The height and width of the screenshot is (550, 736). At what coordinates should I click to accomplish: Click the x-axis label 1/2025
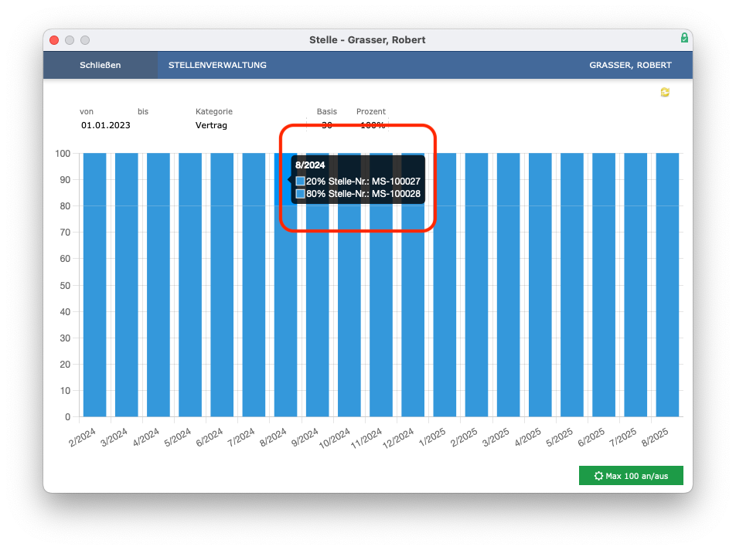(432, 437)
